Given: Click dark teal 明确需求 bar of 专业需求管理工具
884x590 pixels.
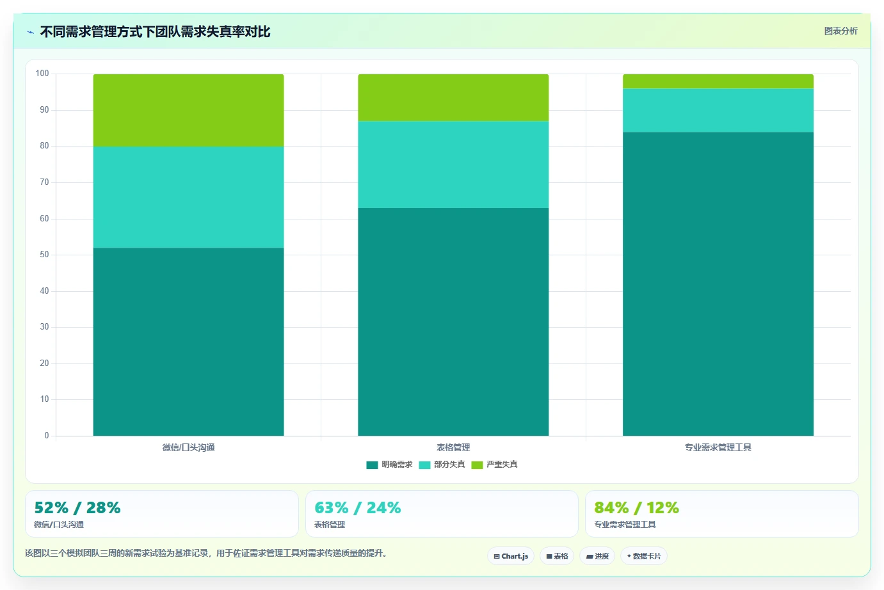Looking at the screenshot, I should click(x=718, y=284).
